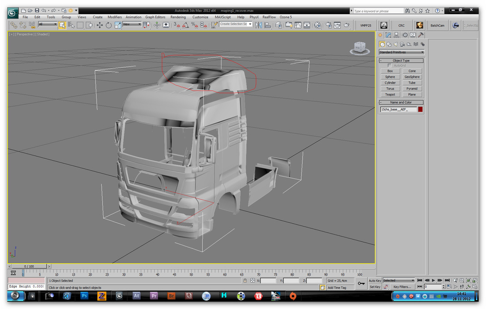This screenshot has height=309, width=486.
Task: Select the Lights category icon
Action: (x=395, y=45)
